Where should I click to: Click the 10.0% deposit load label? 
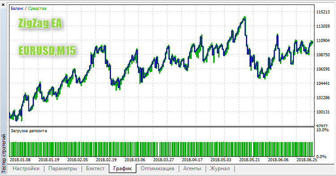coord(322,130)
